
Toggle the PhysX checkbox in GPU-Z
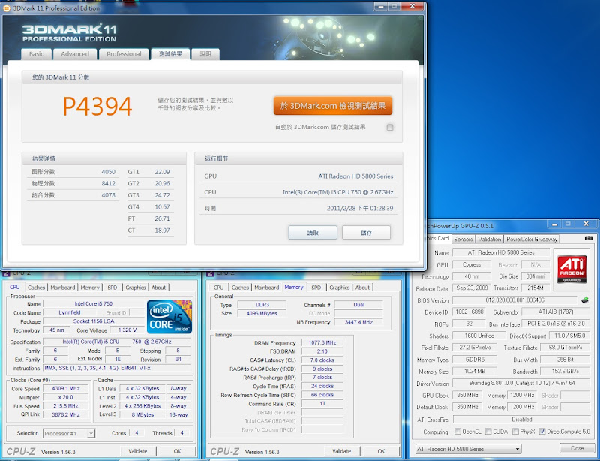point(515,432)
